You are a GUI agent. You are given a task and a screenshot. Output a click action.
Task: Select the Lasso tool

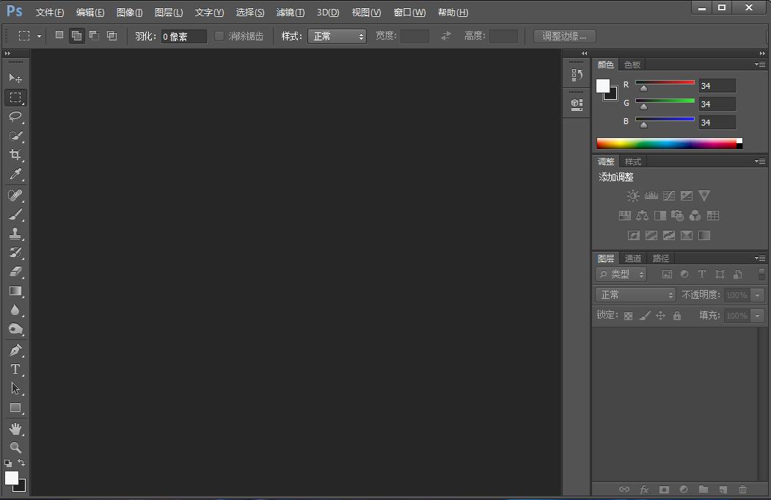click(15, 117)
